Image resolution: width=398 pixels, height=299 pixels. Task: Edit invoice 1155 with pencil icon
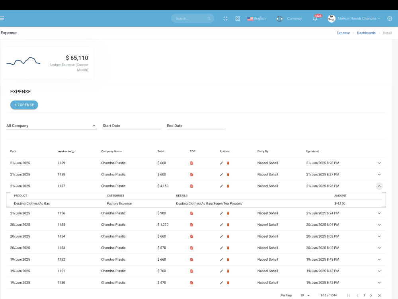coord(221,225)
